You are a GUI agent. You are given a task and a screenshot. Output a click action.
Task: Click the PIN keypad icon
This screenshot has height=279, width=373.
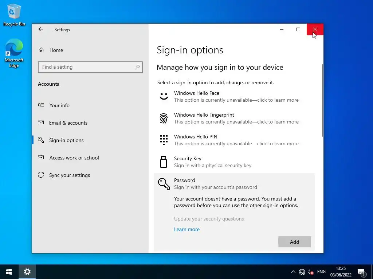click(164, 140)
